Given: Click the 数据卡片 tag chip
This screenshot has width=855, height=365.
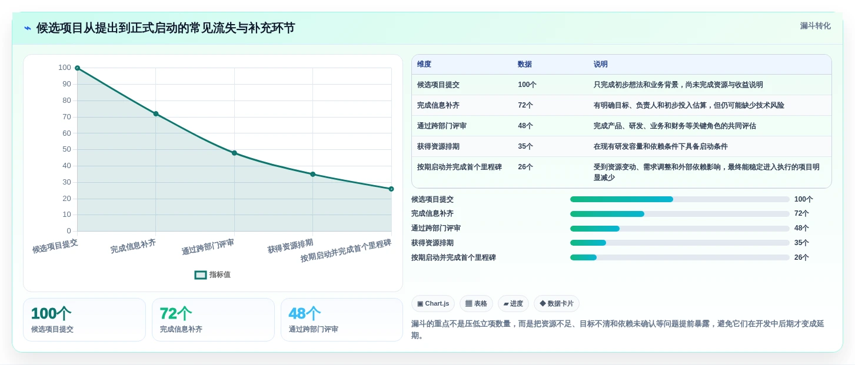Looking at the screenshot, I should [x=557, y=303].
